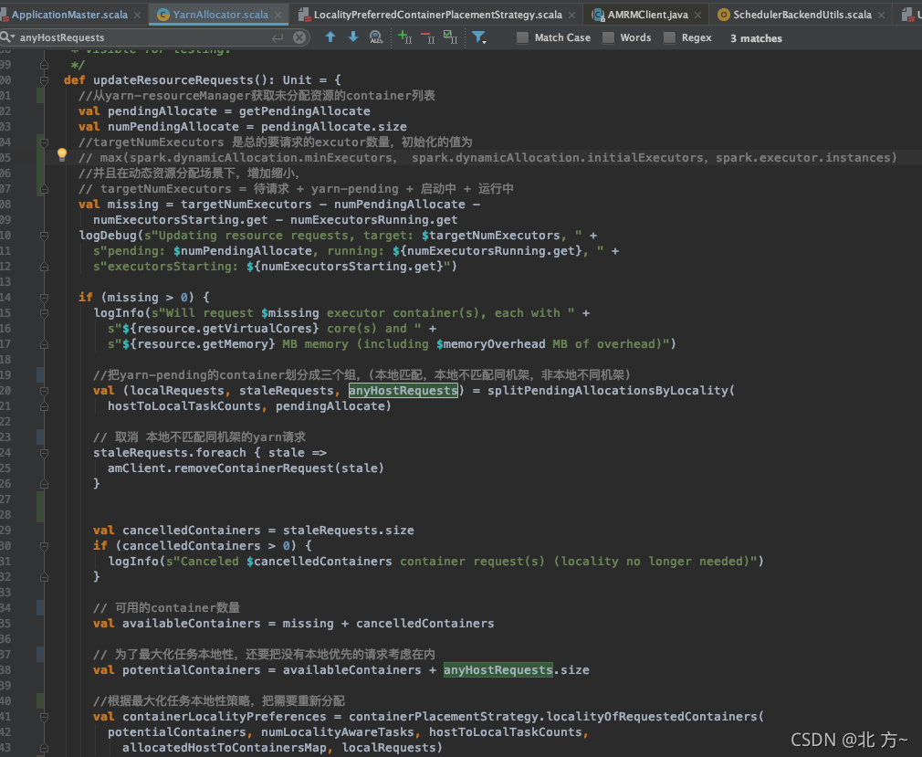Open the SchedulerBackendUtils.scala tab
Screen dimensions: 922x757
[x=802, y=15]
